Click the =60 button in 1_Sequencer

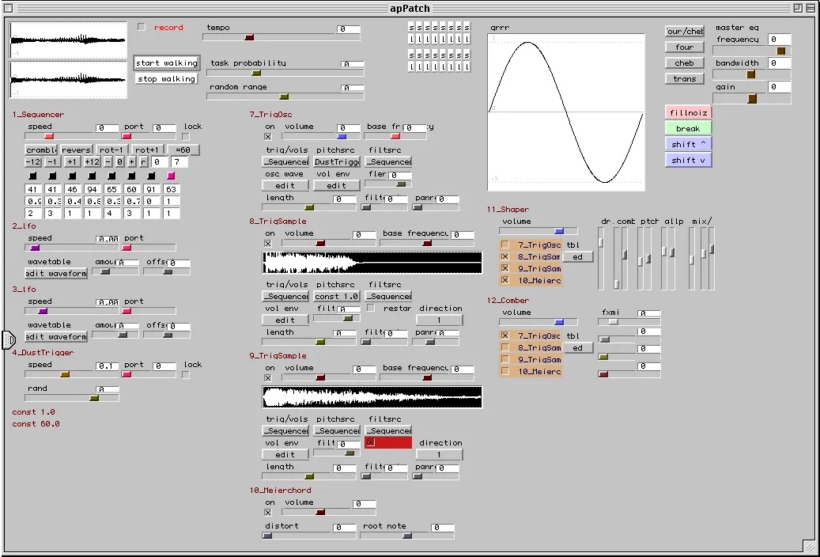(183, 150)
